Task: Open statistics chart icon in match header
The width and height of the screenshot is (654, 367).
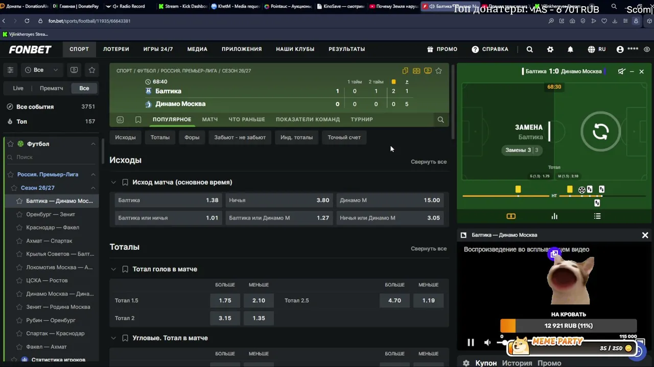Action: click(x=120, y=119)
